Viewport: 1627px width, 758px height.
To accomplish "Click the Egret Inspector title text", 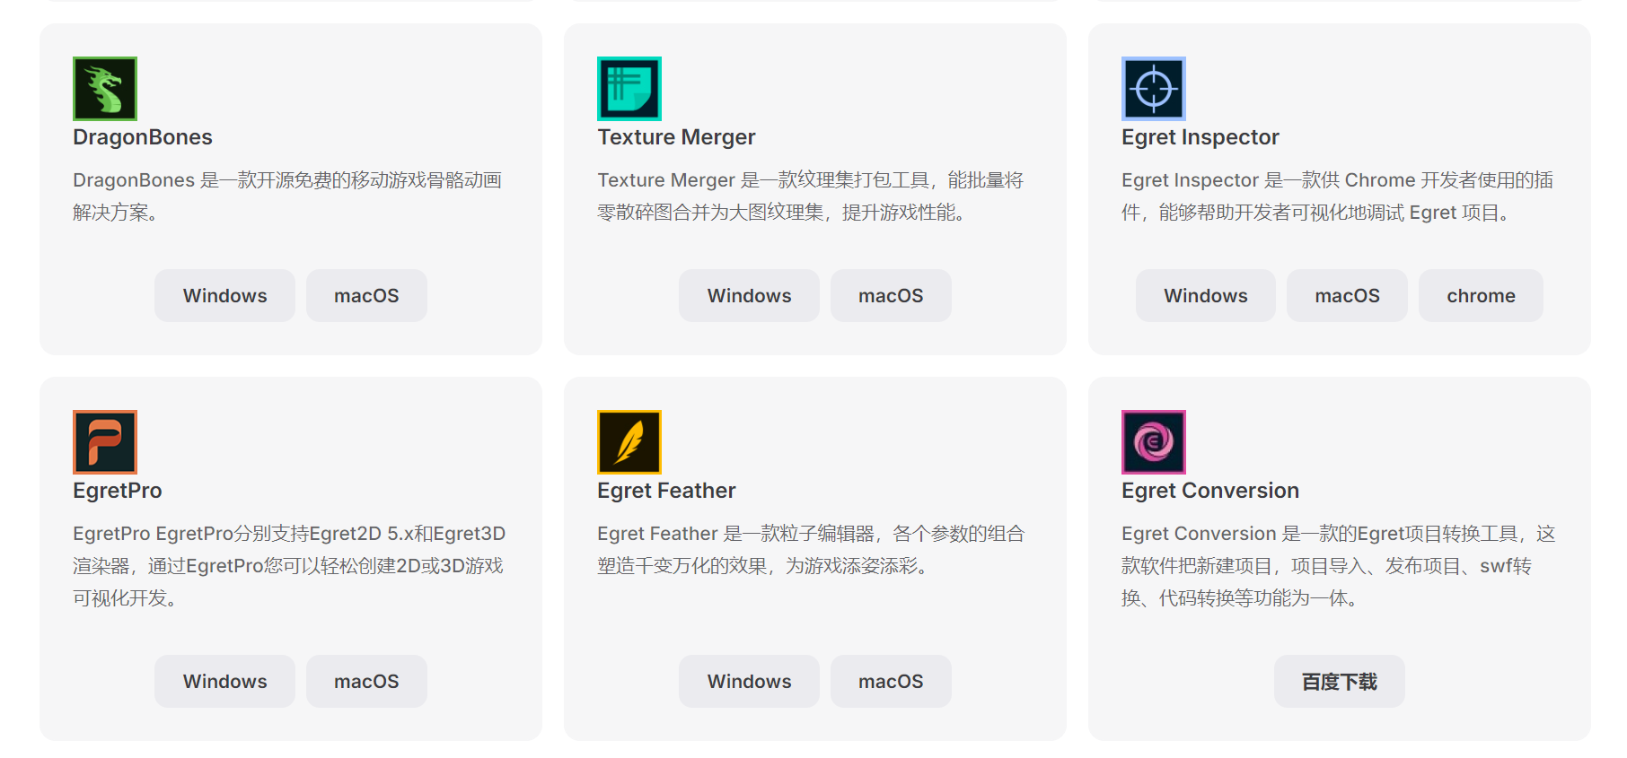I will [1200, 137].
